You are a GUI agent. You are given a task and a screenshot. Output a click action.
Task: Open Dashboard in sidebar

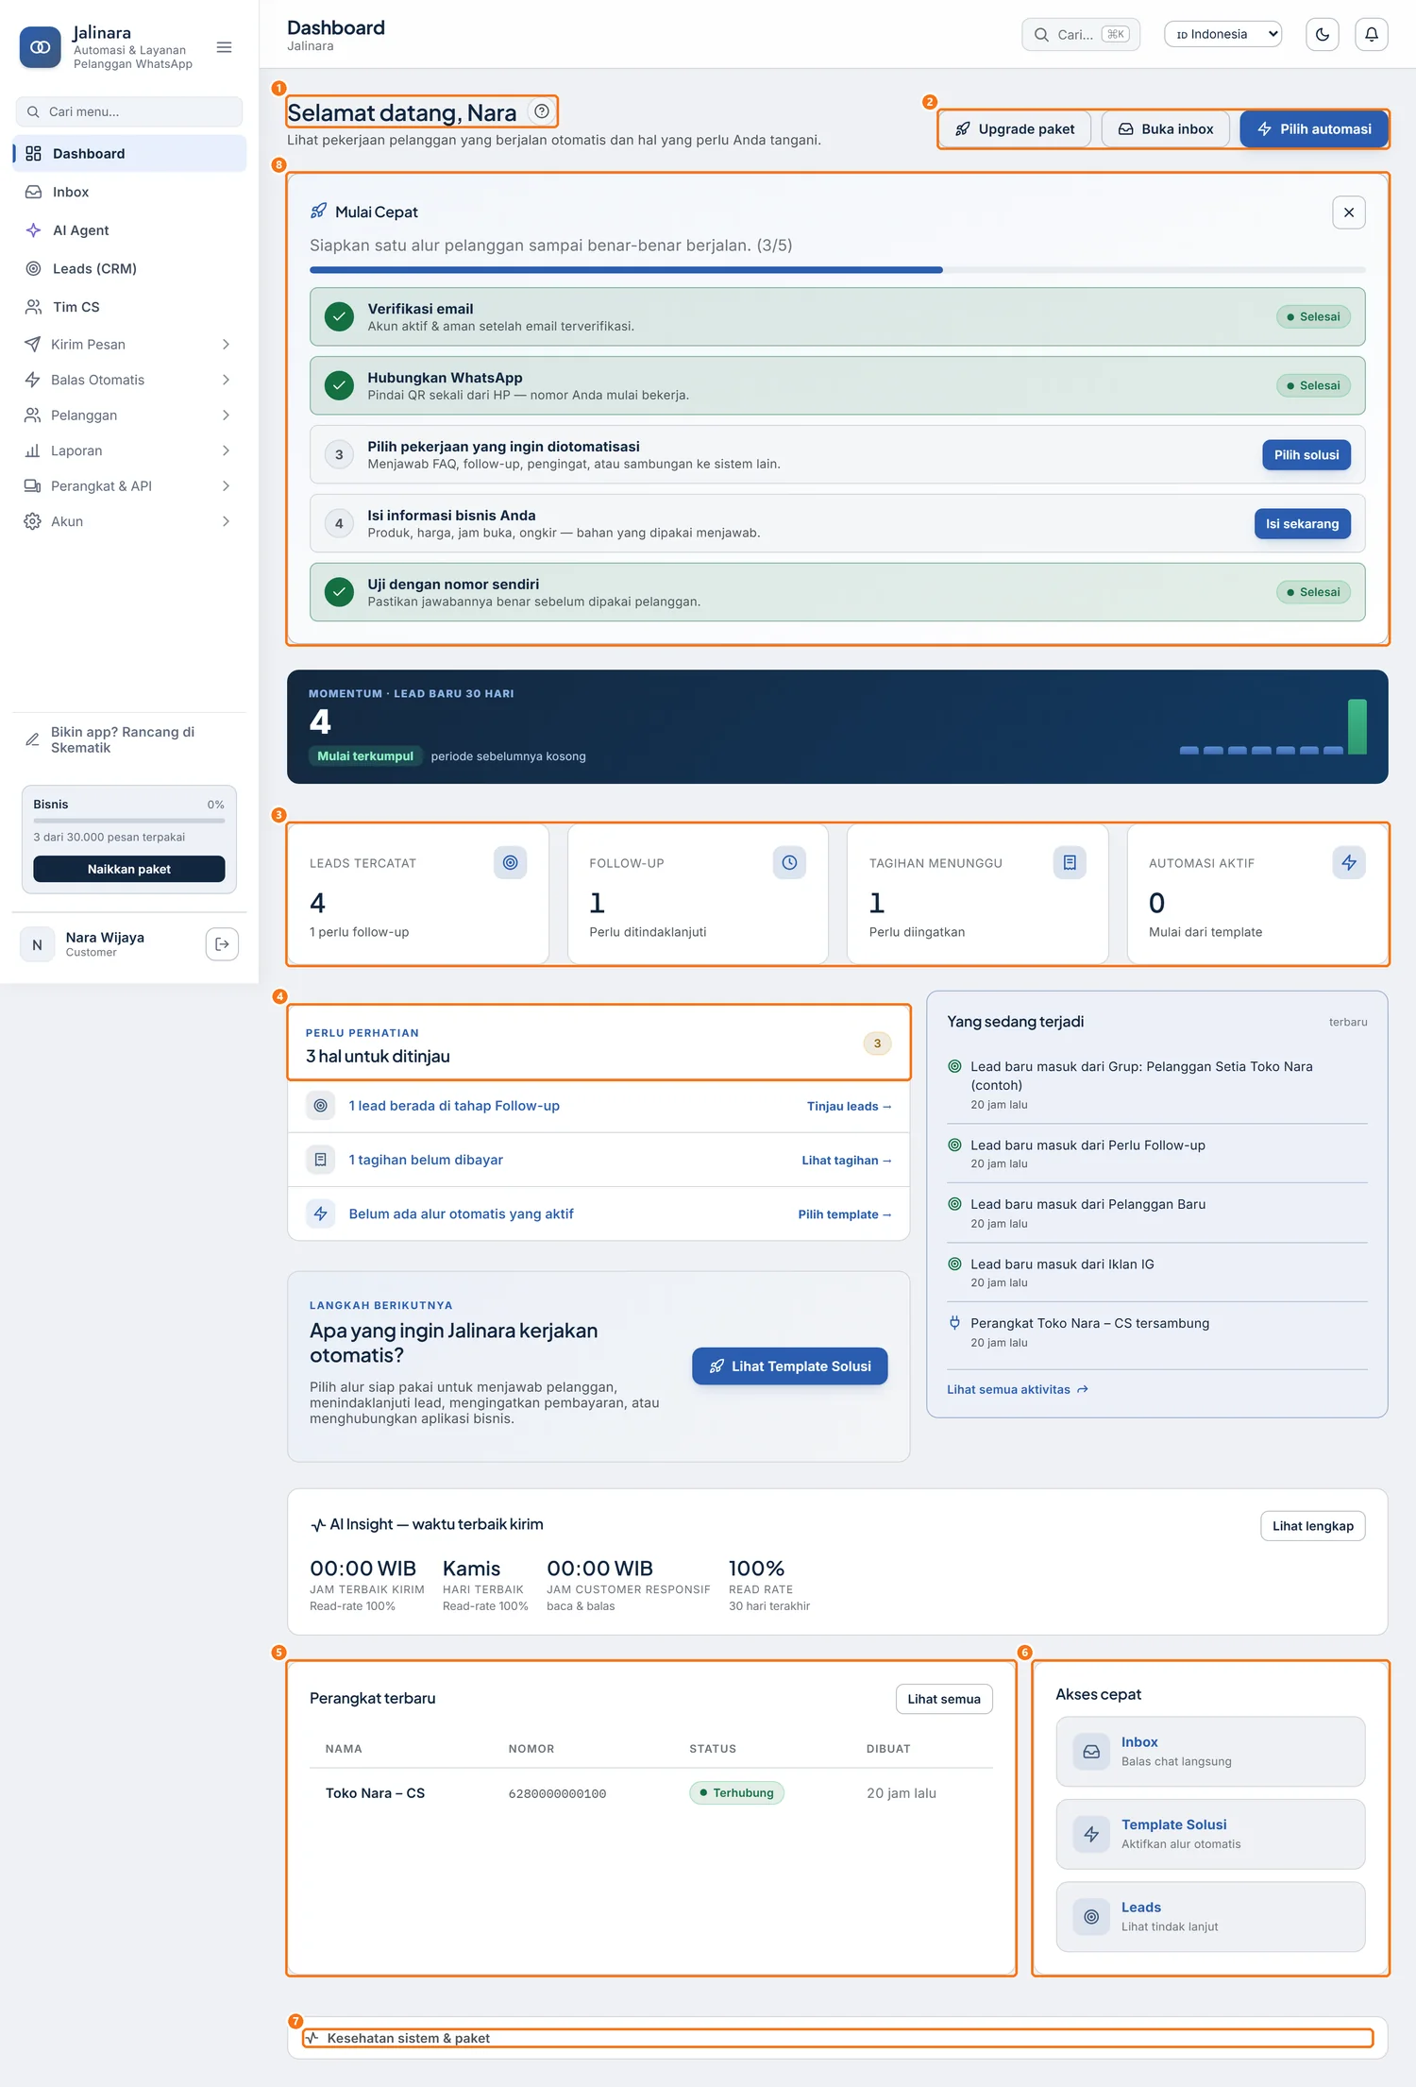tap(129, 154)
